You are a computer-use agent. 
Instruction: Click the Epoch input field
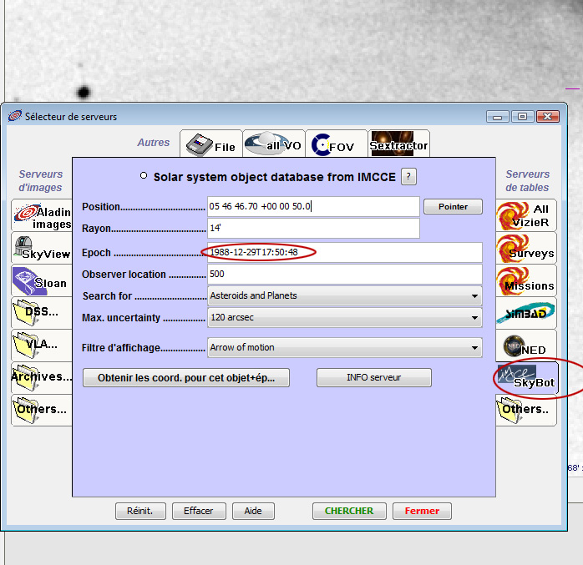345,252
